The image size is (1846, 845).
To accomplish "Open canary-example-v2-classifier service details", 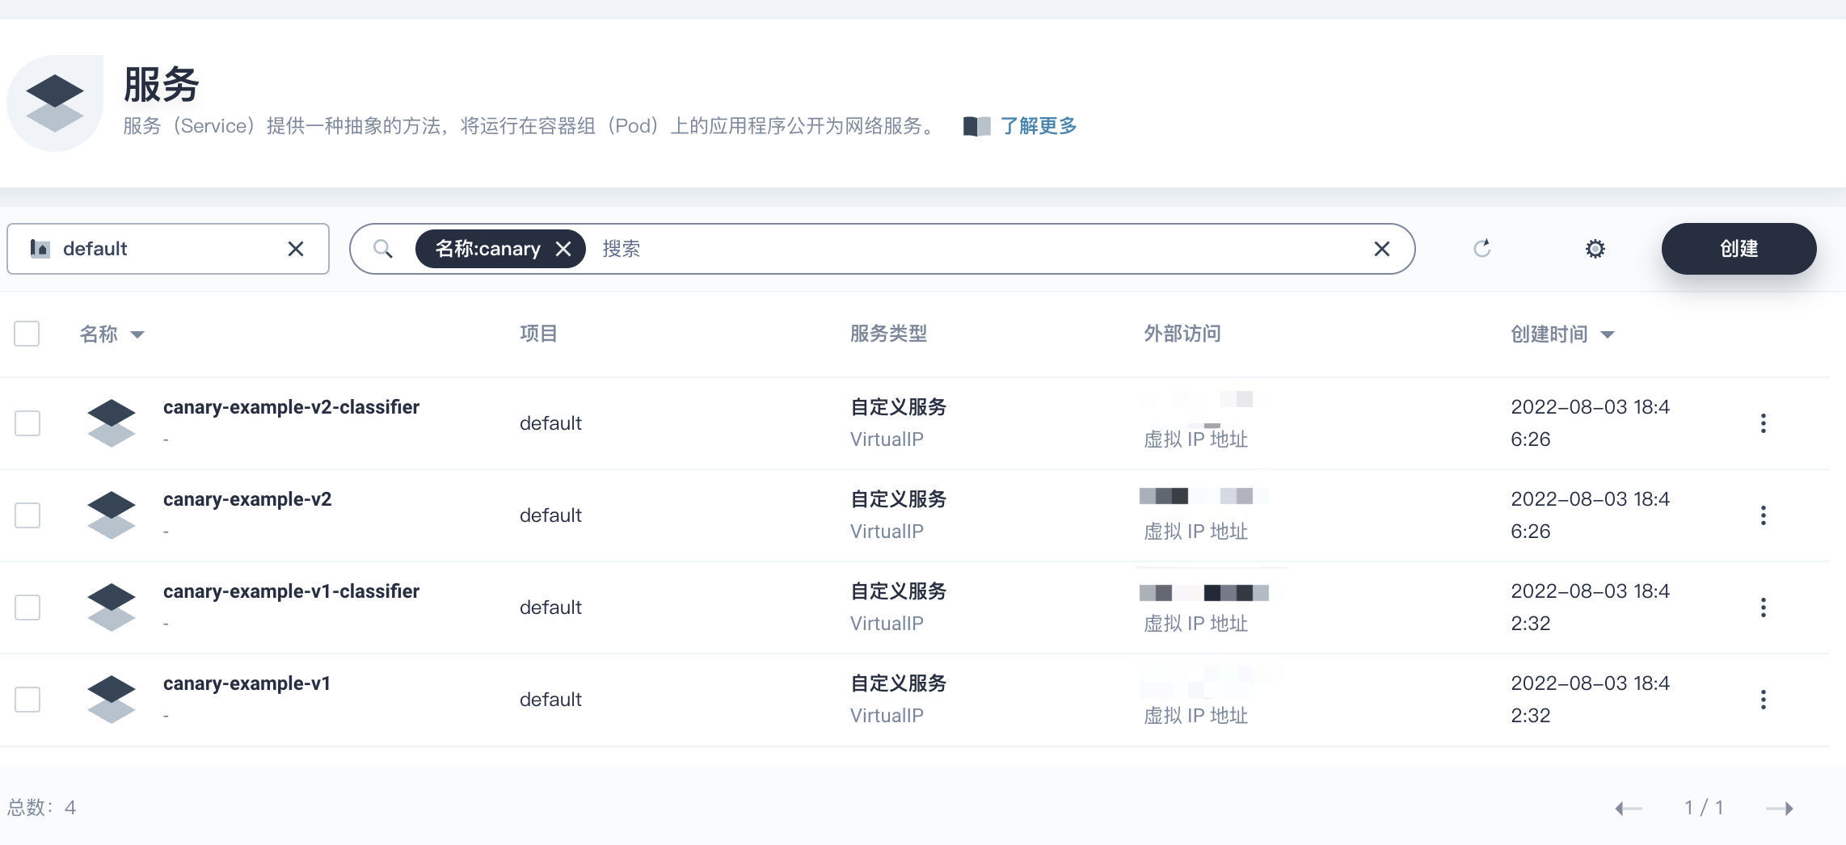I will 291,407.
